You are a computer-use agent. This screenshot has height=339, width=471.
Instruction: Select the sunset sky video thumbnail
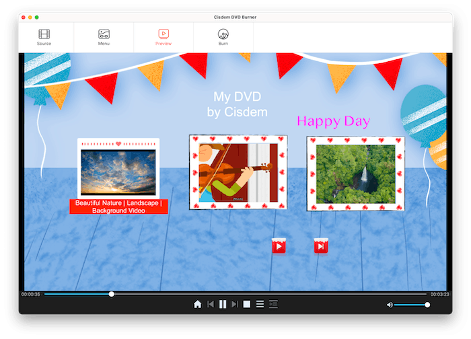click(x=118, y=172)
